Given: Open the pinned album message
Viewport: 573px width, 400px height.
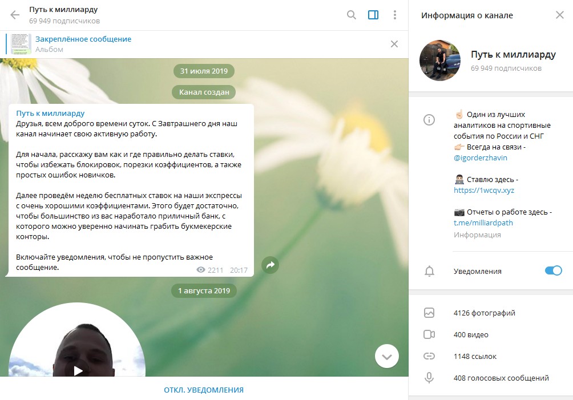Looking at the screenshot, I should 204,44.
